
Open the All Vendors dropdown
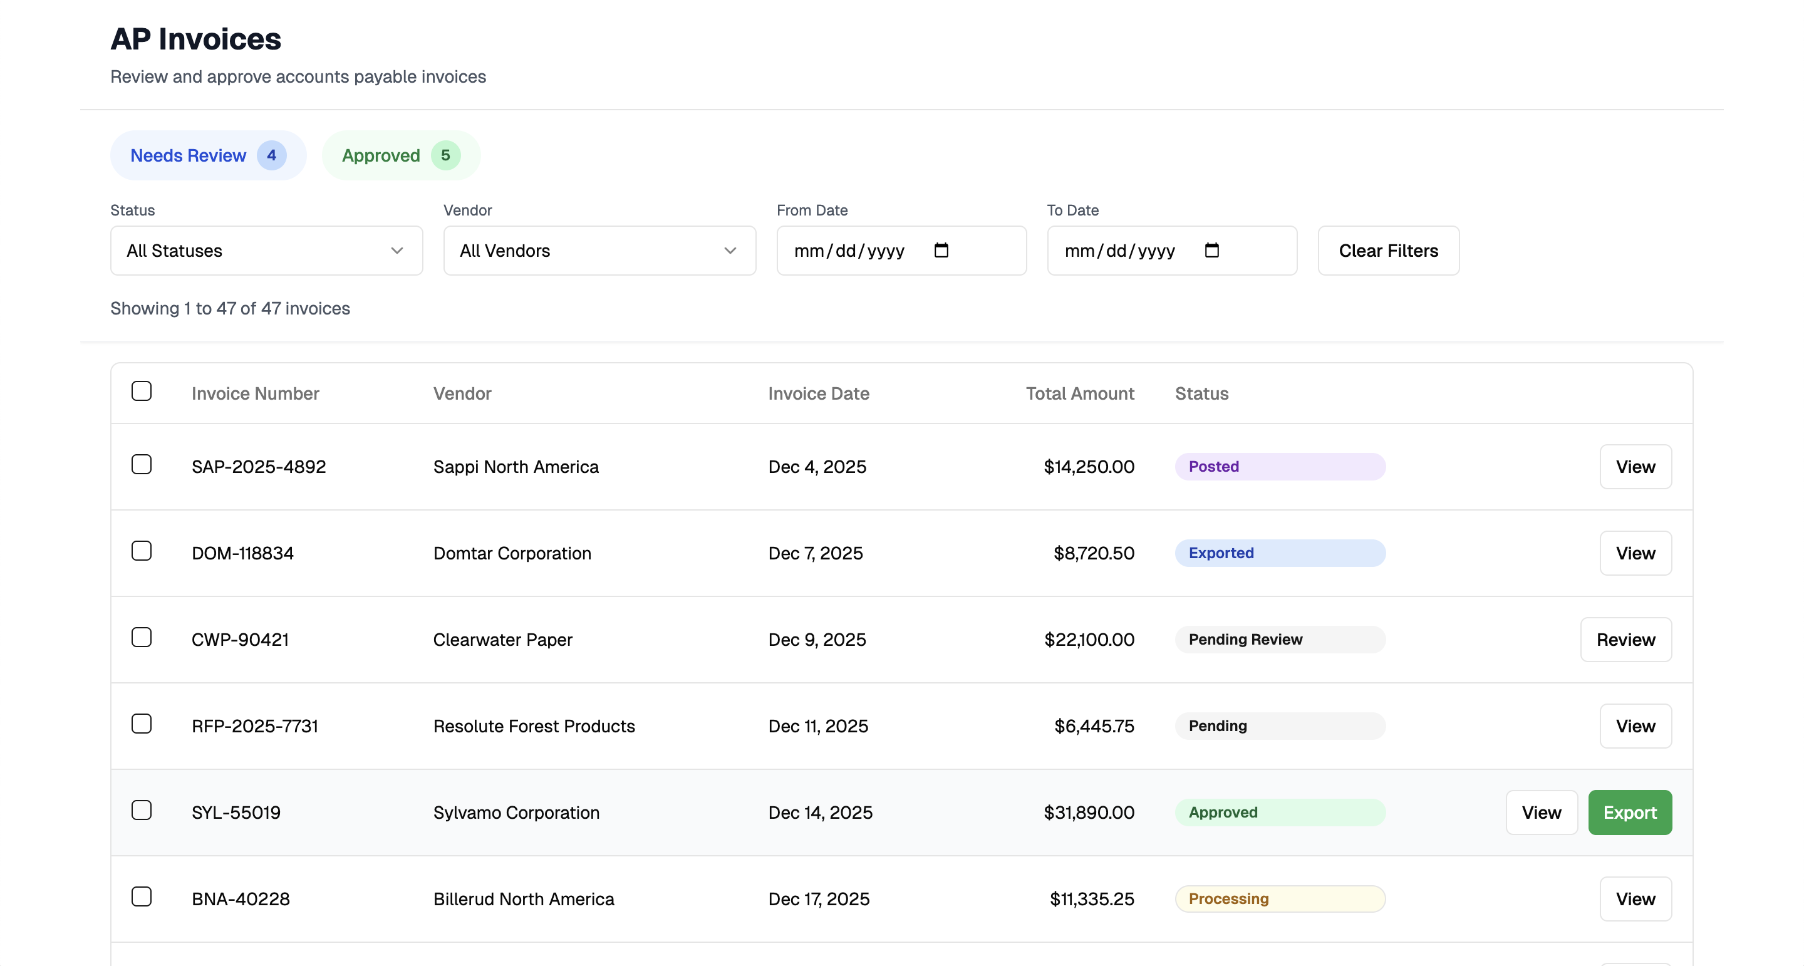599,250
